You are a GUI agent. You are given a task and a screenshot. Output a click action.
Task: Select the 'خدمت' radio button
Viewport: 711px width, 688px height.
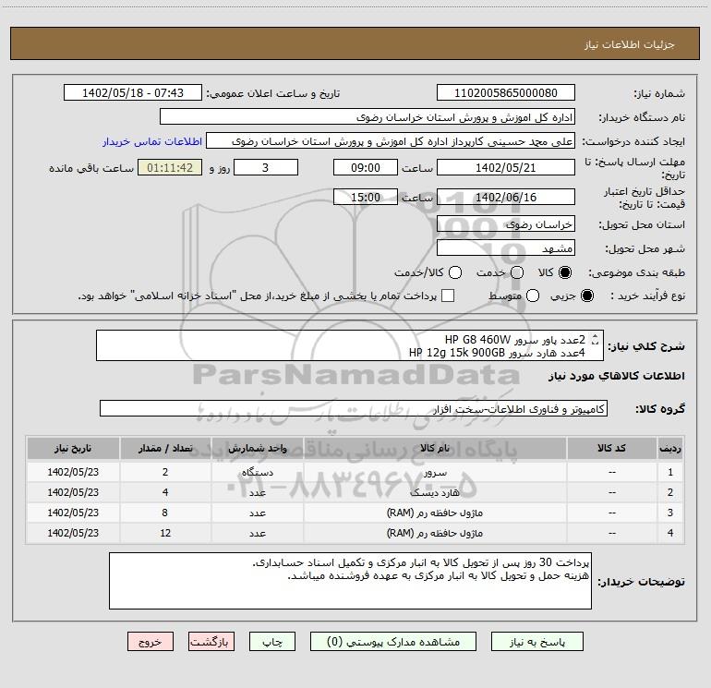[x=517, y=272]
